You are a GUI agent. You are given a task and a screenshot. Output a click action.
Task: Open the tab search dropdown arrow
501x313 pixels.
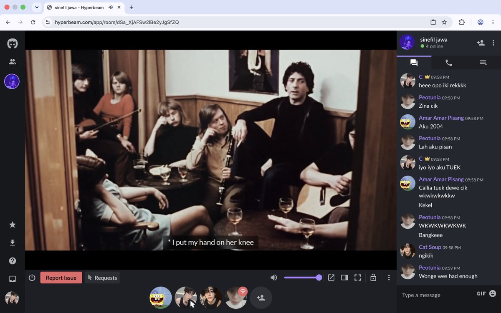37,7
